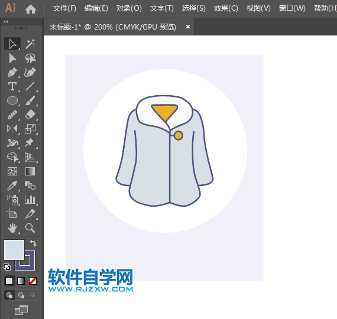
Task: Click the light blue fill color swatch
Action: click(14, 250)
